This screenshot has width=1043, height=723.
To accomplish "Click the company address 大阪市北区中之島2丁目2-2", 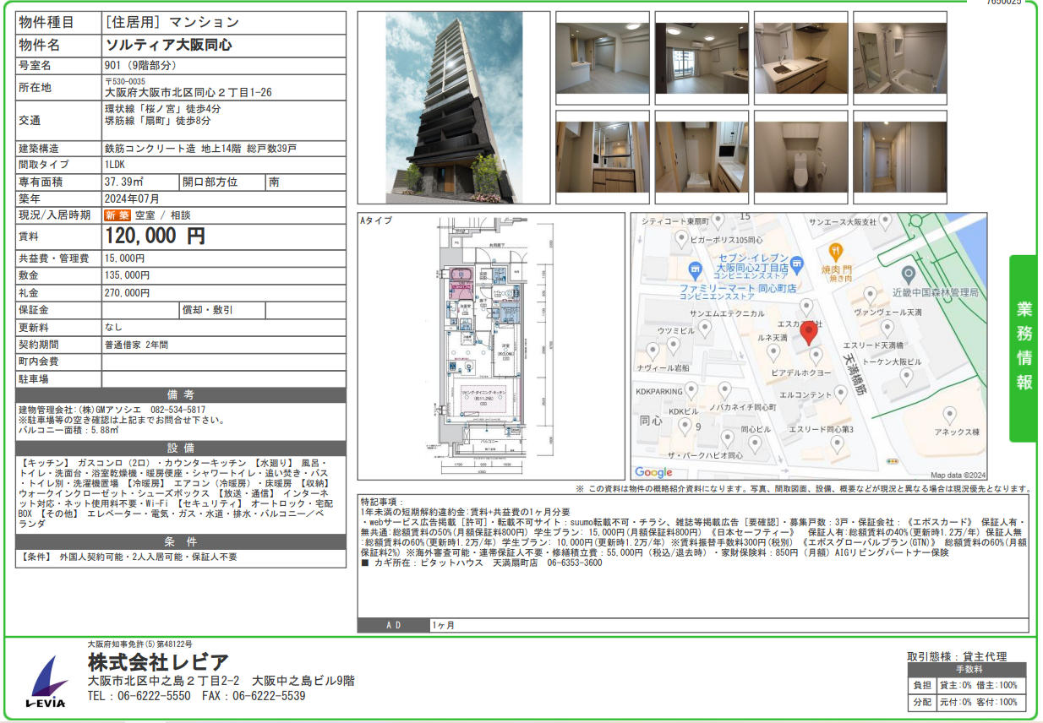I will point(165,680).
